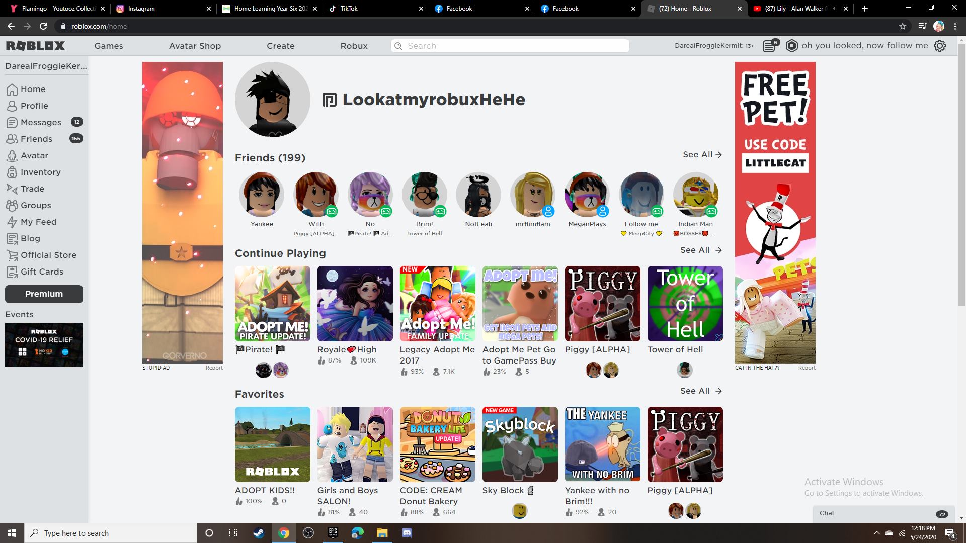Report the STUPID AD banner

pos(214,368)
